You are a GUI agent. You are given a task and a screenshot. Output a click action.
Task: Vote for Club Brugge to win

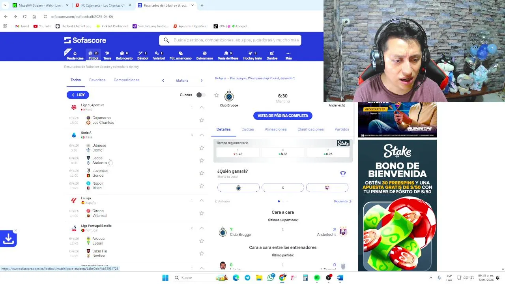(x=238, y=188)
